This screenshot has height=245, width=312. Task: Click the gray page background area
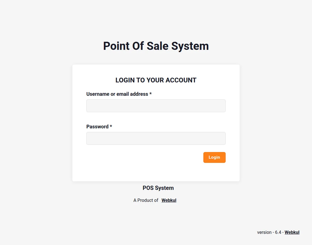33,122
